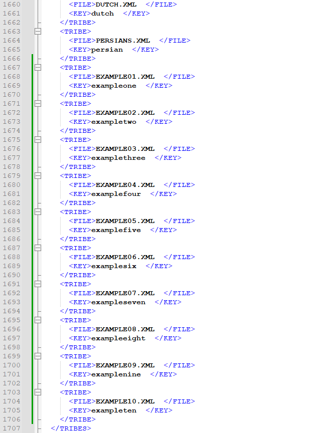313x433 pixels.
Task: Click the <FILE> tag on line 1688
Action: click(x=82, y=257)
